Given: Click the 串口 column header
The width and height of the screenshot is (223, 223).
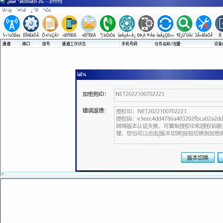Looking at the screenshot, I should click(x=30, y=44).
